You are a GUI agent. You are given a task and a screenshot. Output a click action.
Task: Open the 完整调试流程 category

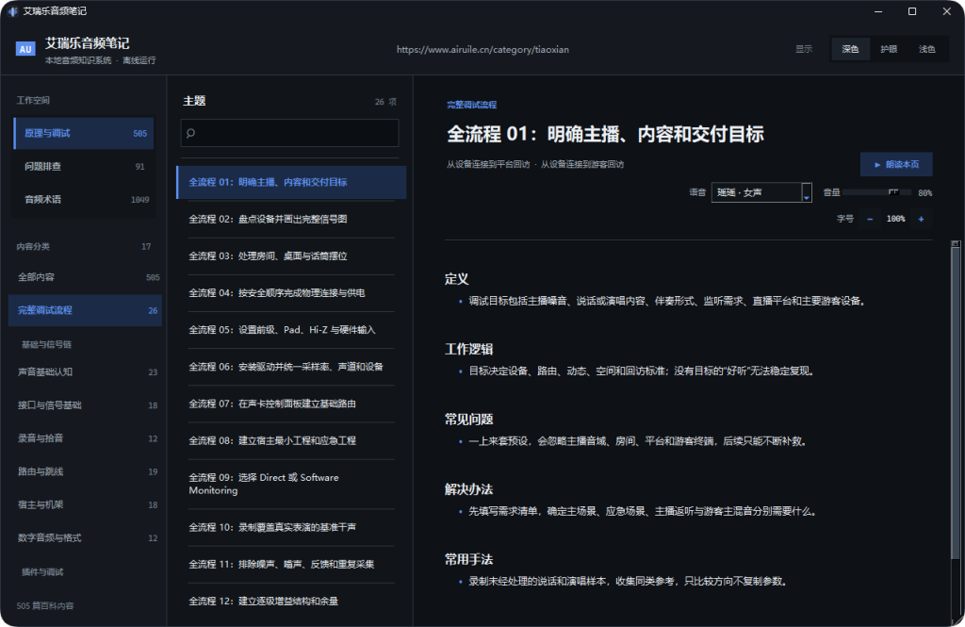pos(86,310)
